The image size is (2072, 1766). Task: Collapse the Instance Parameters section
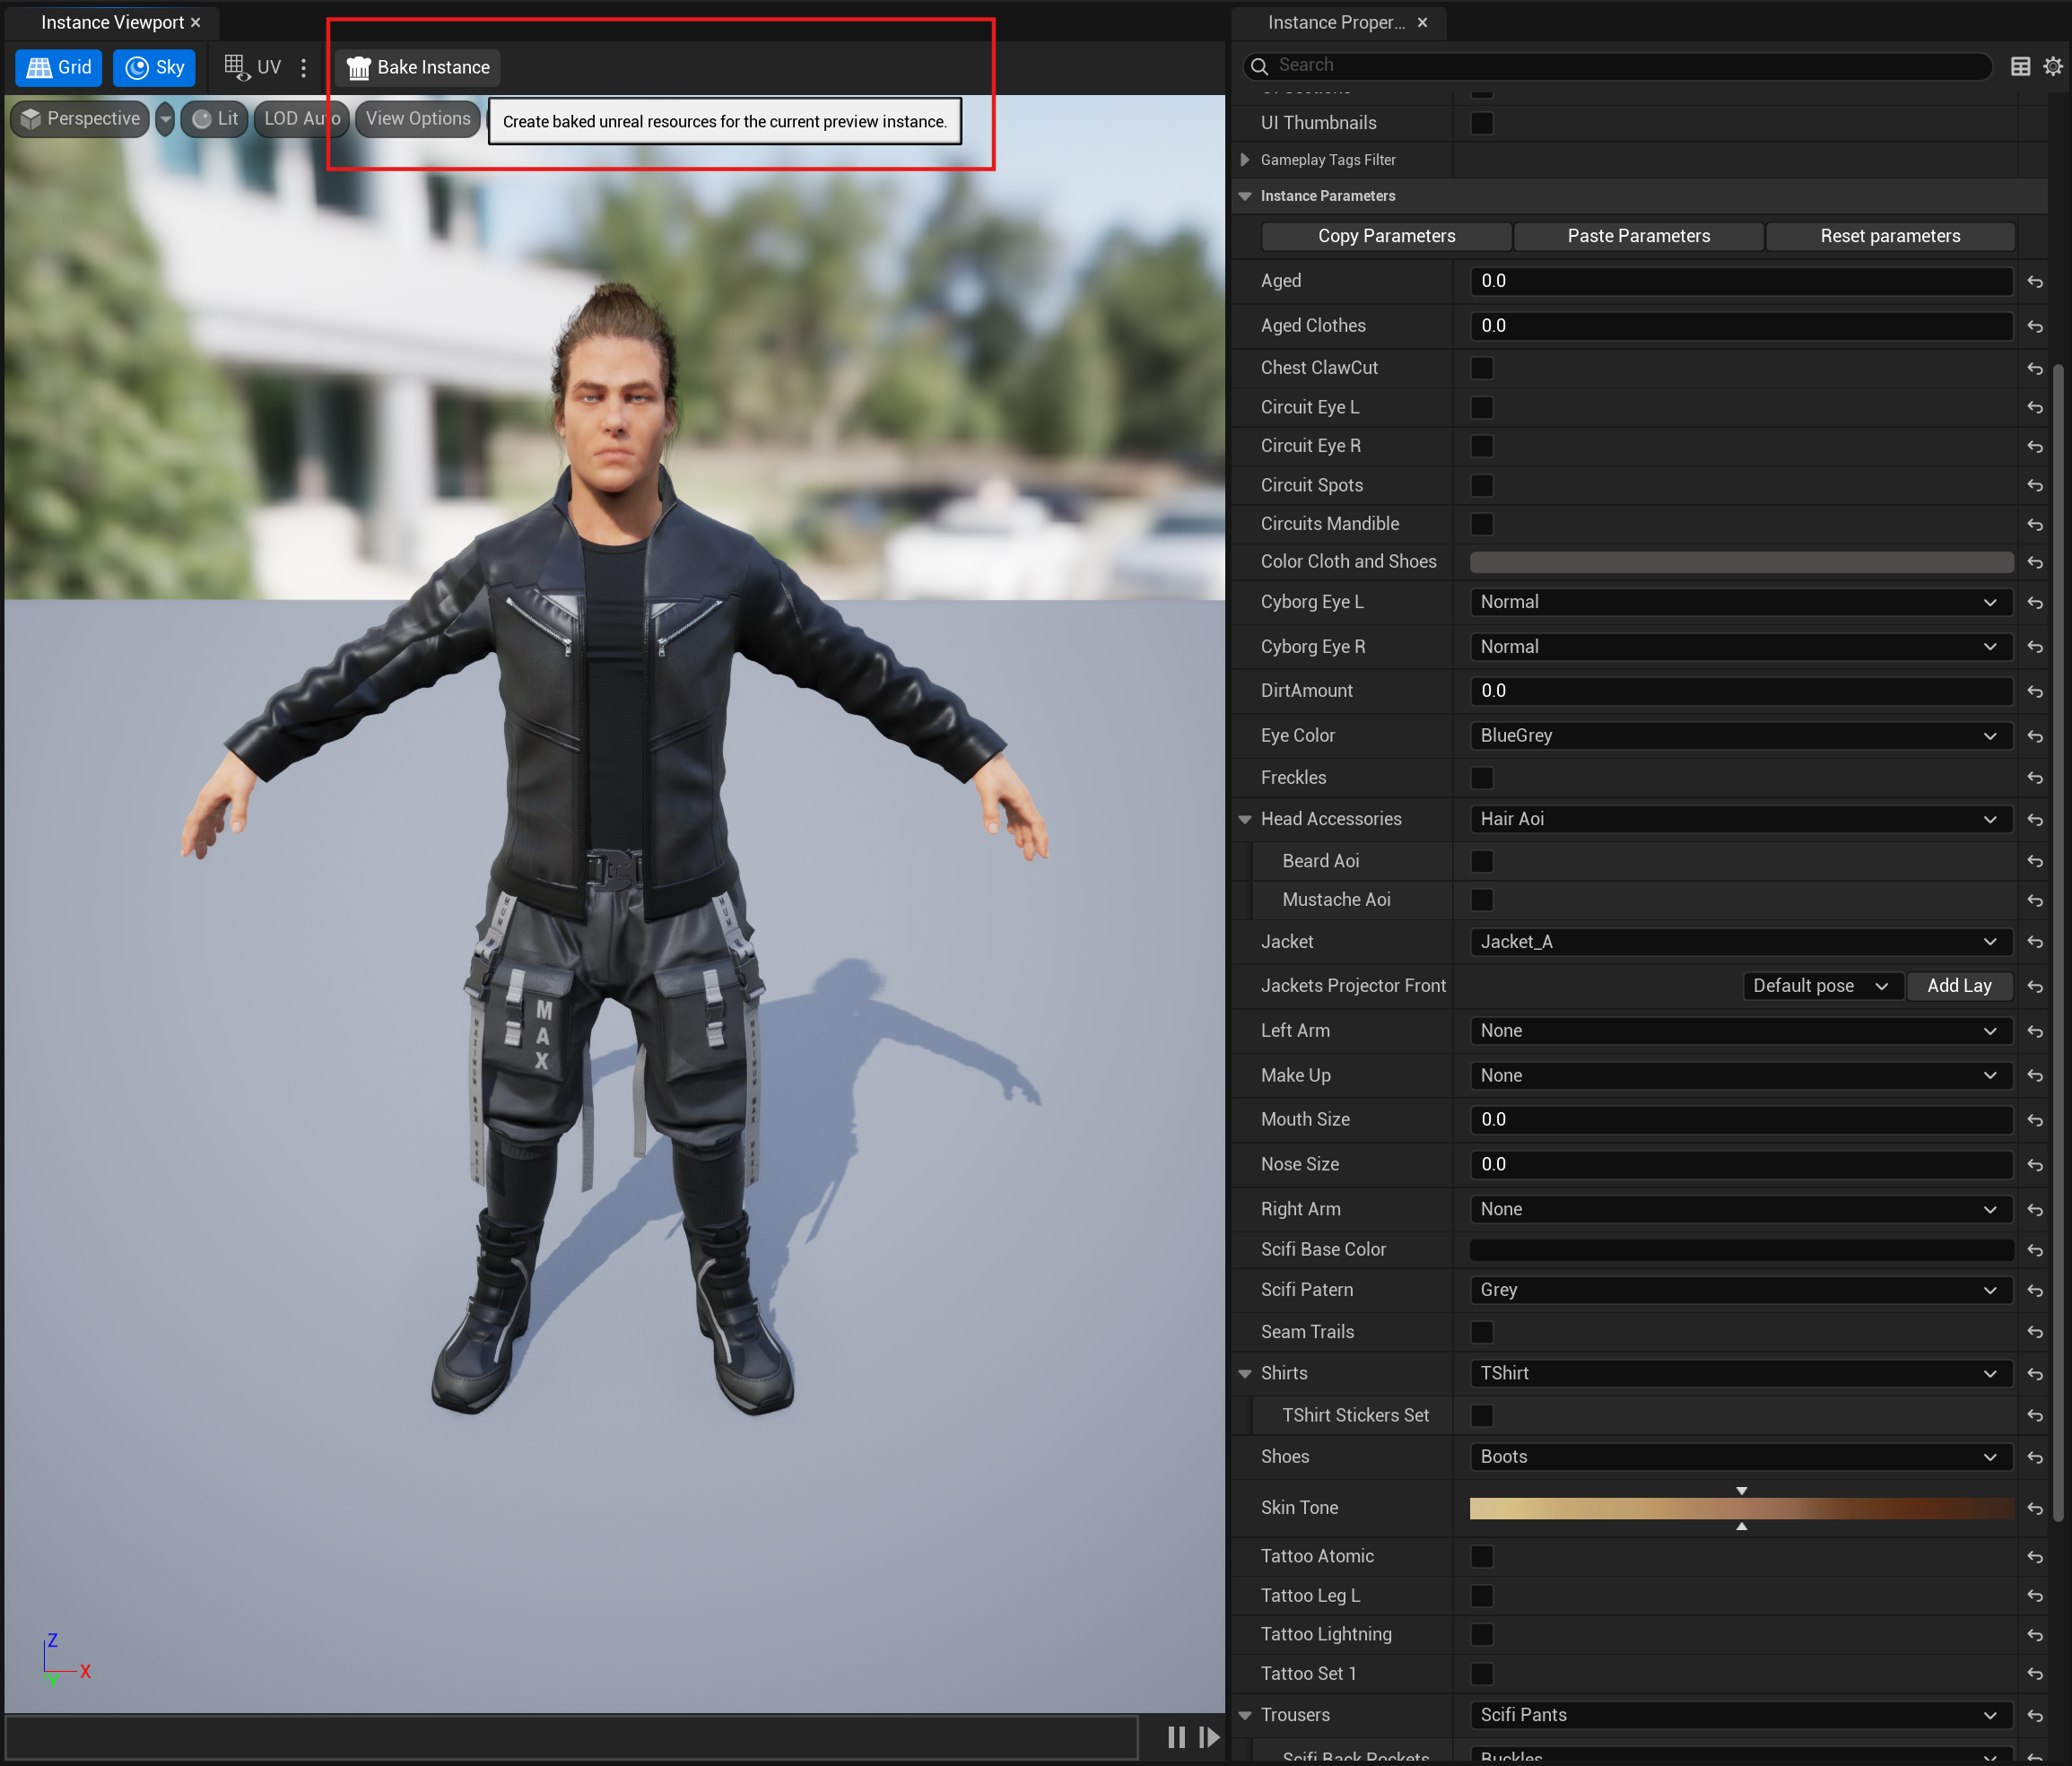click(x=1245, y=196)
